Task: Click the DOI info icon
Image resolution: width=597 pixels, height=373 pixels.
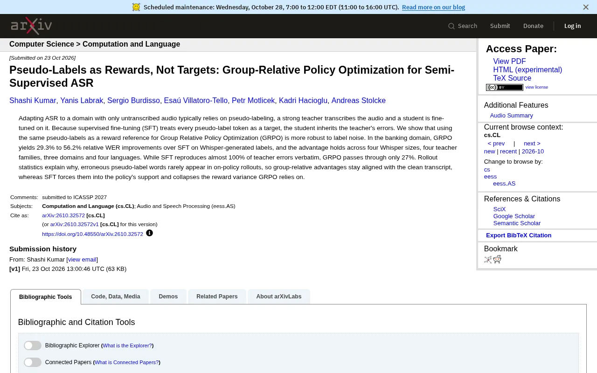Action: 149,233
